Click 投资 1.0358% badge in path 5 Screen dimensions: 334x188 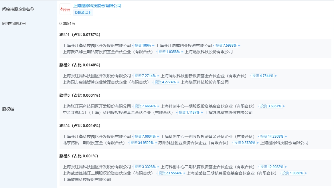tap(293, 173)
